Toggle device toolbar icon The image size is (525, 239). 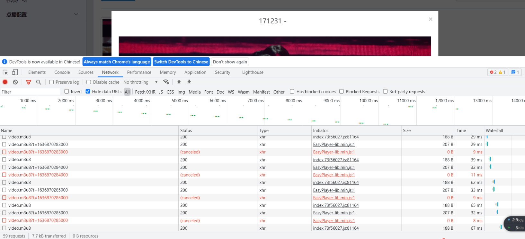(15, 72)
